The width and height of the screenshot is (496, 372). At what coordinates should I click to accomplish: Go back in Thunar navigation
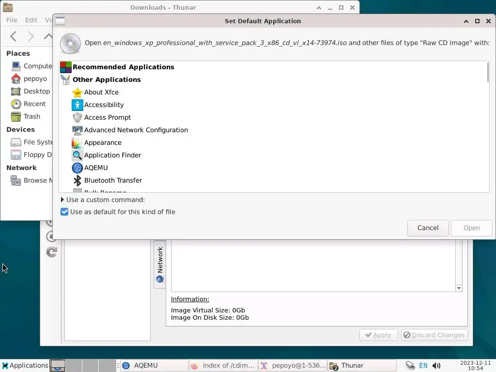tap(13, 36)
